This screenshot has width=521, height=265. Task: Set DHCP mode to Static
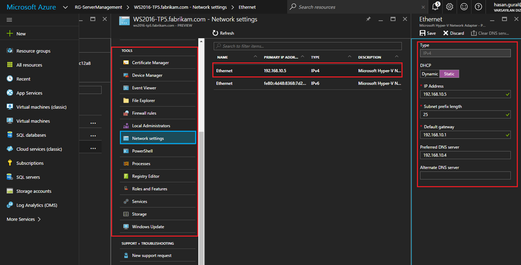pyautogui.click(x=449, y=74)
